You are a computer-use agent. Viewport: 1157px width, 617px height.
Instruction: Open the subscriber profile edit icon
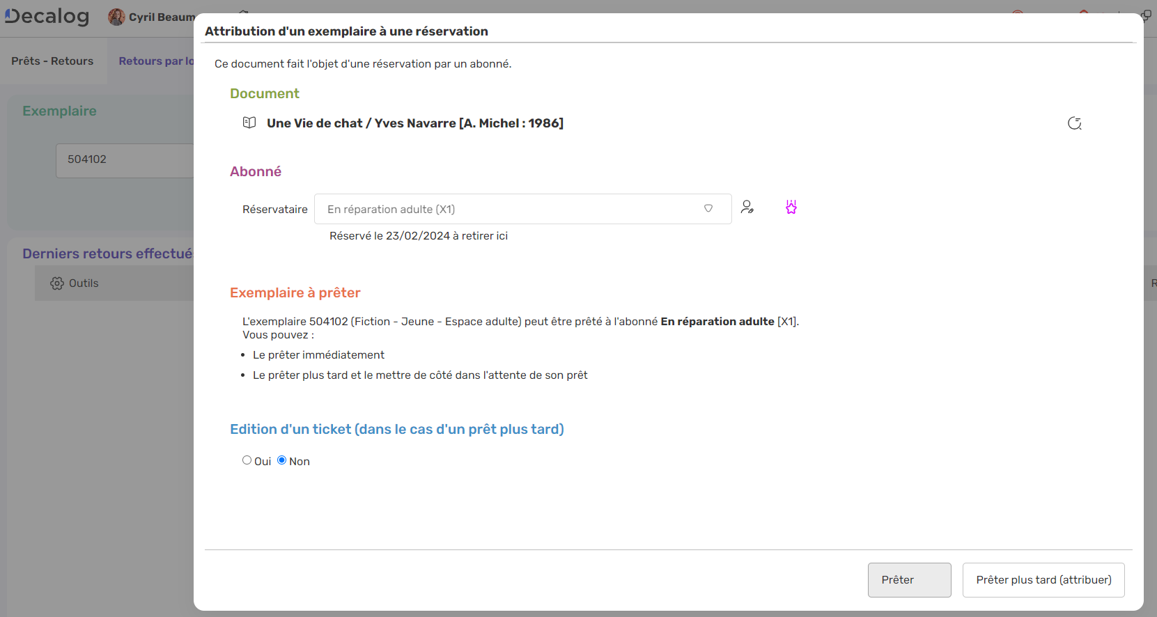(747, 208)
